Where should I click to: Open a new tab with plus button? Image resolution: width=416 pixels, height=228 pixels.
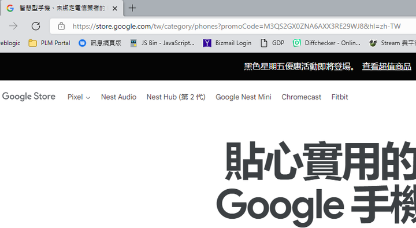(x=132, y=8)
